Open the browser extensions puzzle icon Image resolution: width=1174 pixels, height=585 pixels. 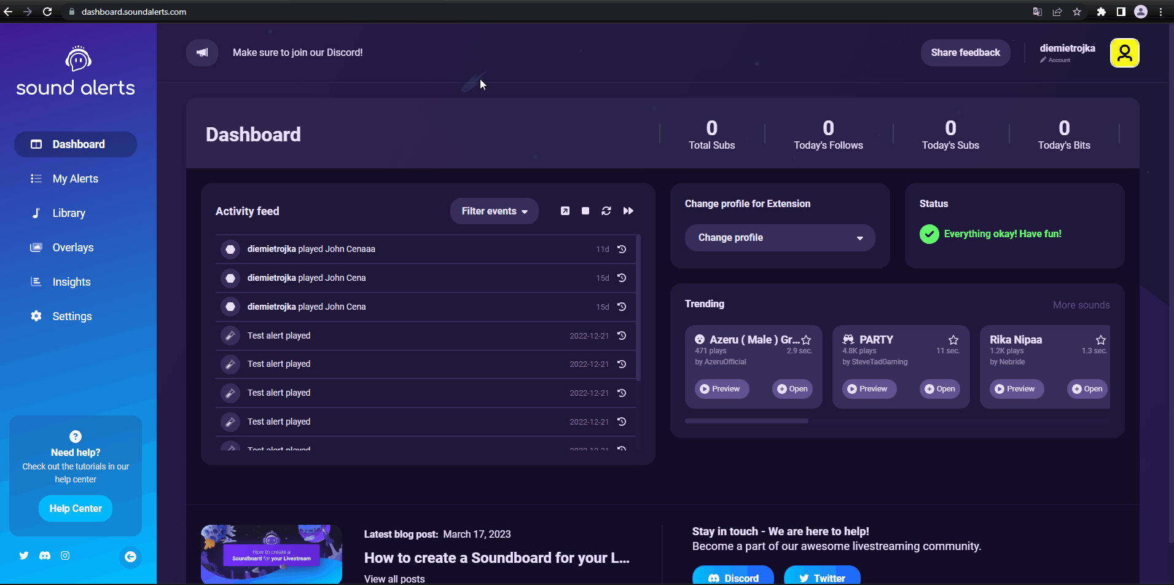1101,12
